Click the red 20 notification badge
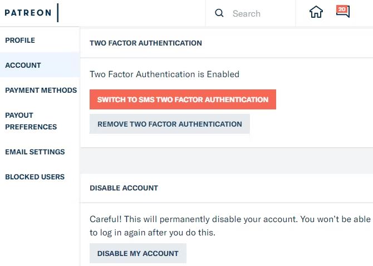Viewport: 373px width, 266px height. pyautogui.click(x=342, y=9)
